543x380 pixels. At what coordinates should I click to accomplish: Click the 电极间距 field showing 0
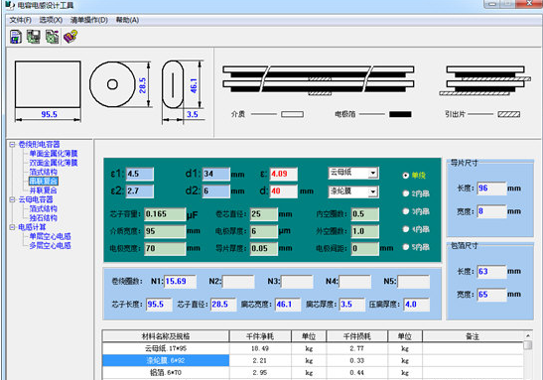[x=365, y=248]
